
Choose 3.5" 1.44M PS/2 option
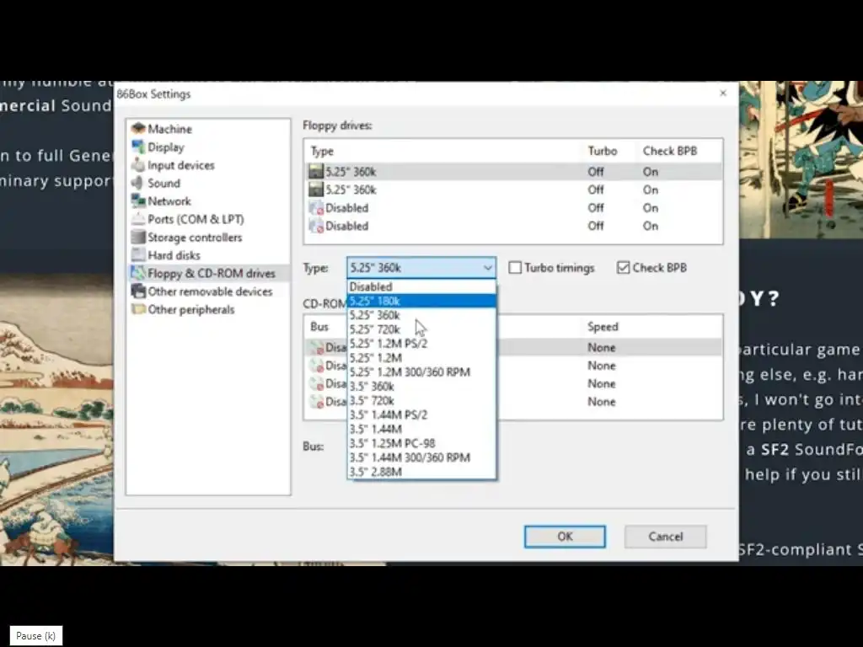pyautogui.click(x=421, y=414)
